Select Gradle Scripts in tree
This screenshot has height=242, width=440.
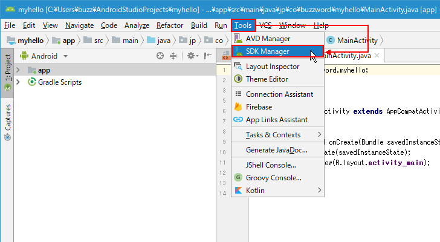[x=60, y=82]
